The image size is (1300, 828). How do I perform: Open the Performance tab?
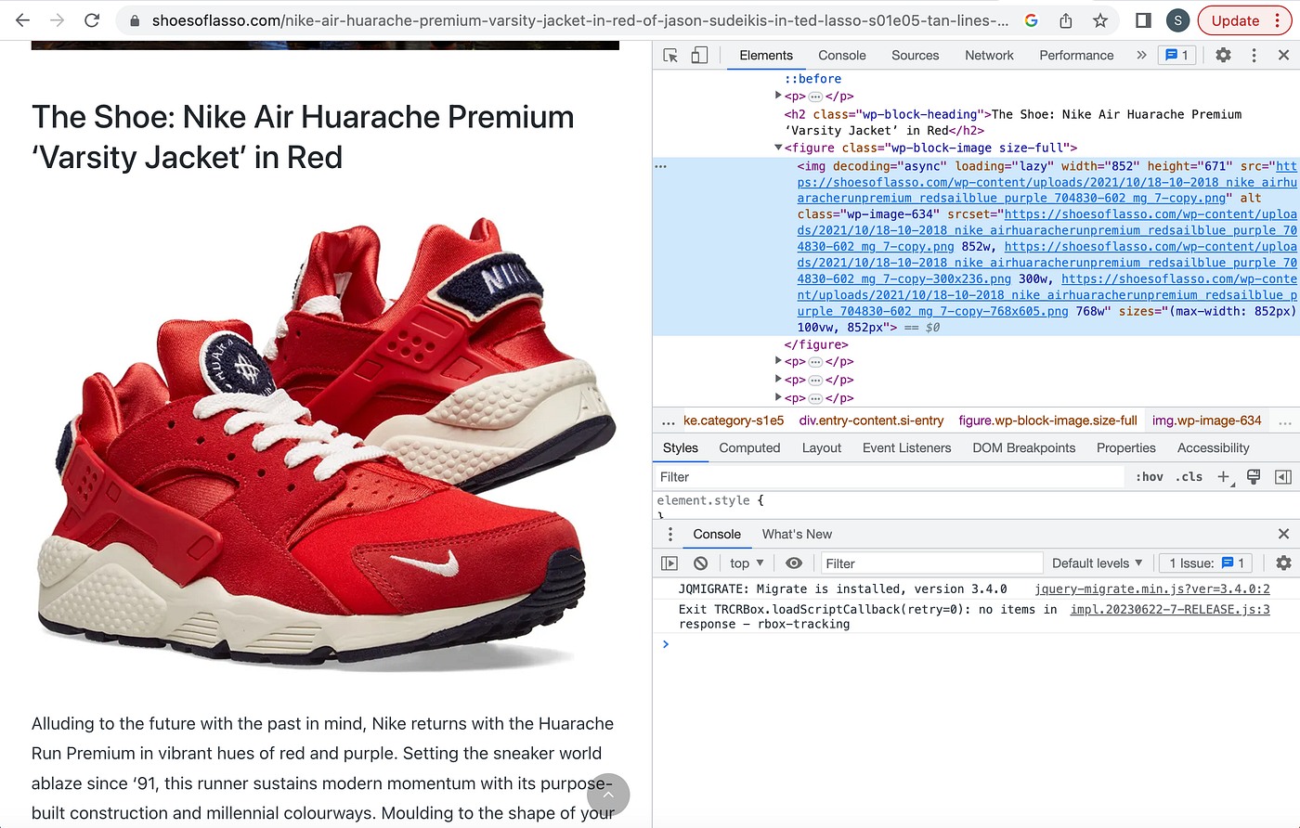tap(1076, 56)
